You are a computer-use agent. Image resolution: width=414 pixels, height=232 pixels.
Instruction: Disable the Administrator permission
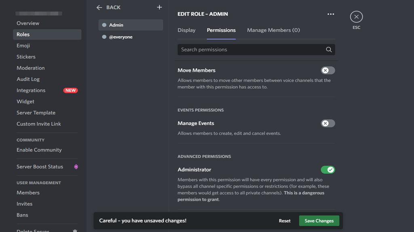[x=328, y=170]
